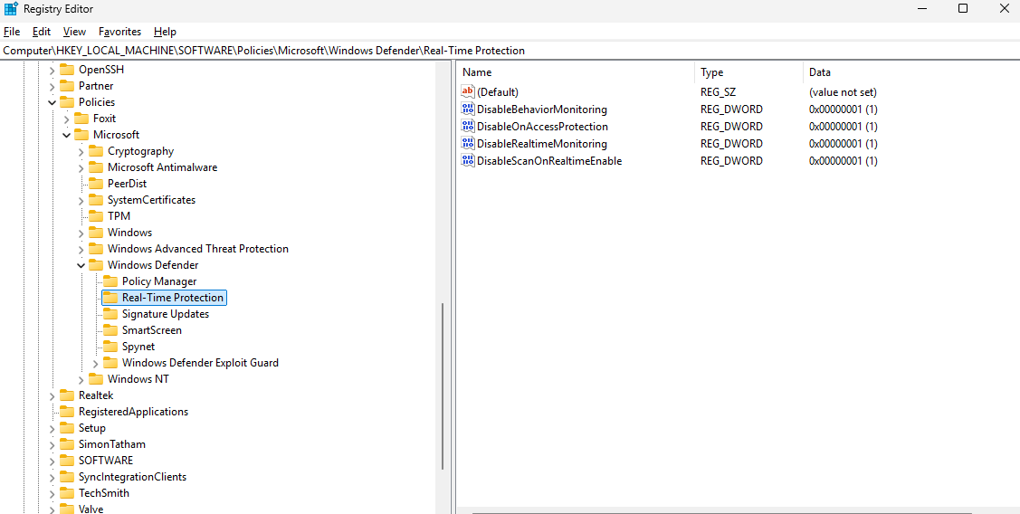The width and height of the screenshot is (1020, 514).
Task: Click the folder icon next to Spynet
Action: [x=110, y=347]
